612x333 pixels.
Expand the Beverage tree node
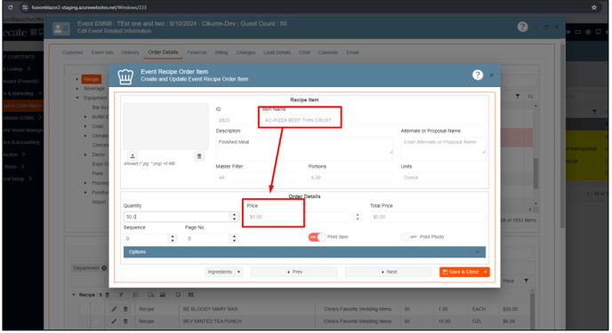pos(77,89)
